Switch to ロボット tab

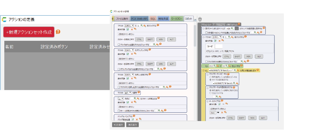(189, 19)
